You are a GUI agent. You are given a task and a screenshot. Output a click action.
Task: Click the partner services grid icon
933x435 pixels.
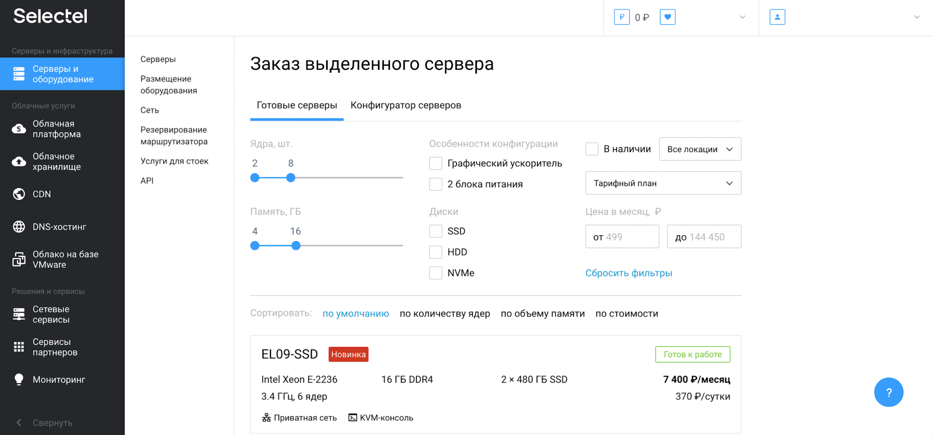click(19, 347)
